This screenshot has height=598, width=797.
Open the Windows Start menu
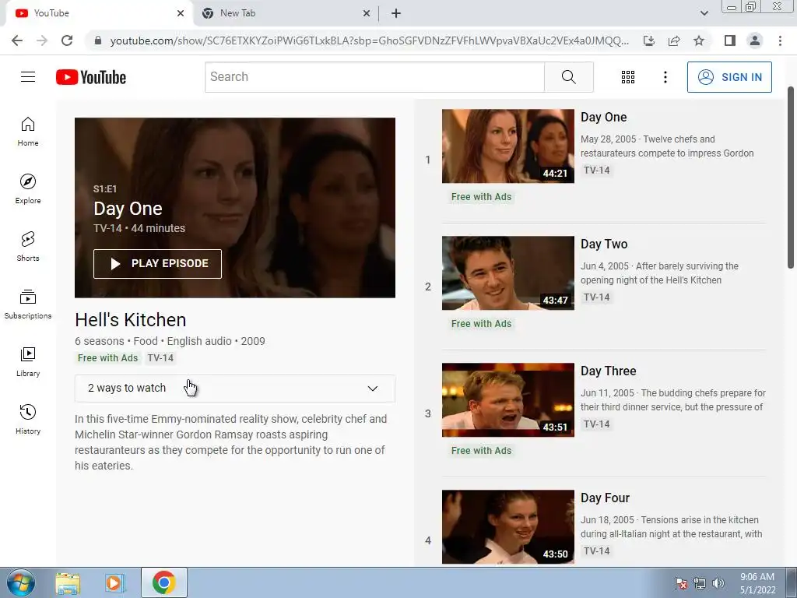(21, 582)
